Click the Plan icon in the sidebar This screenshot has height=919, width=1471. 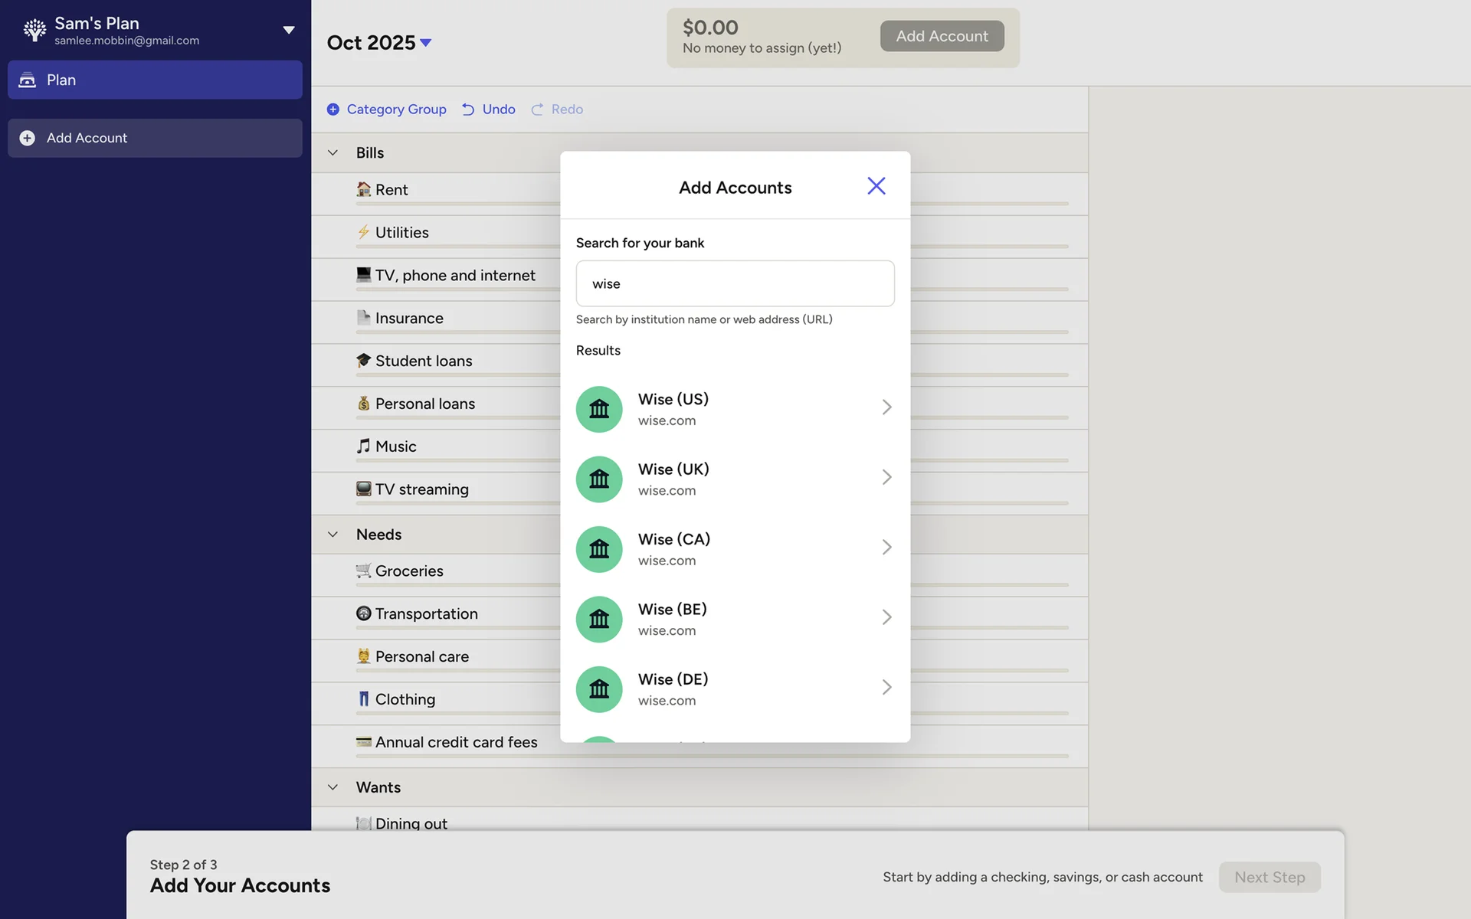[28, 80]
